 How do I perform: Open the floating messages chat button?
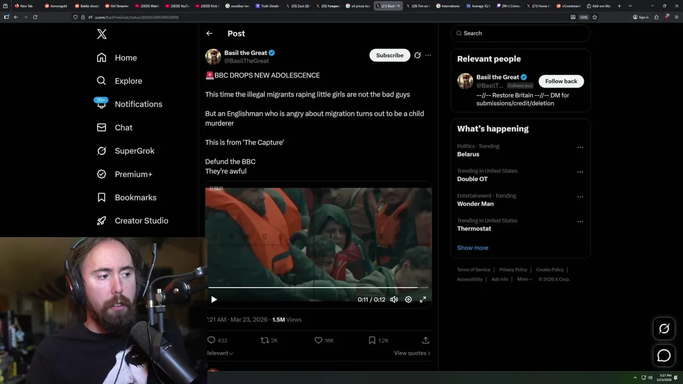coord(664,355)
